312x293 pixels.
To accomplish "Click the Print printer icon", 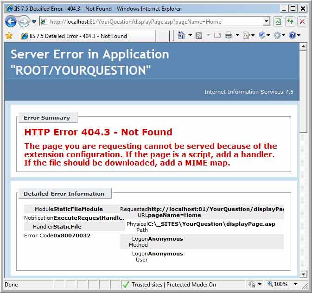I will coord(229,36).
